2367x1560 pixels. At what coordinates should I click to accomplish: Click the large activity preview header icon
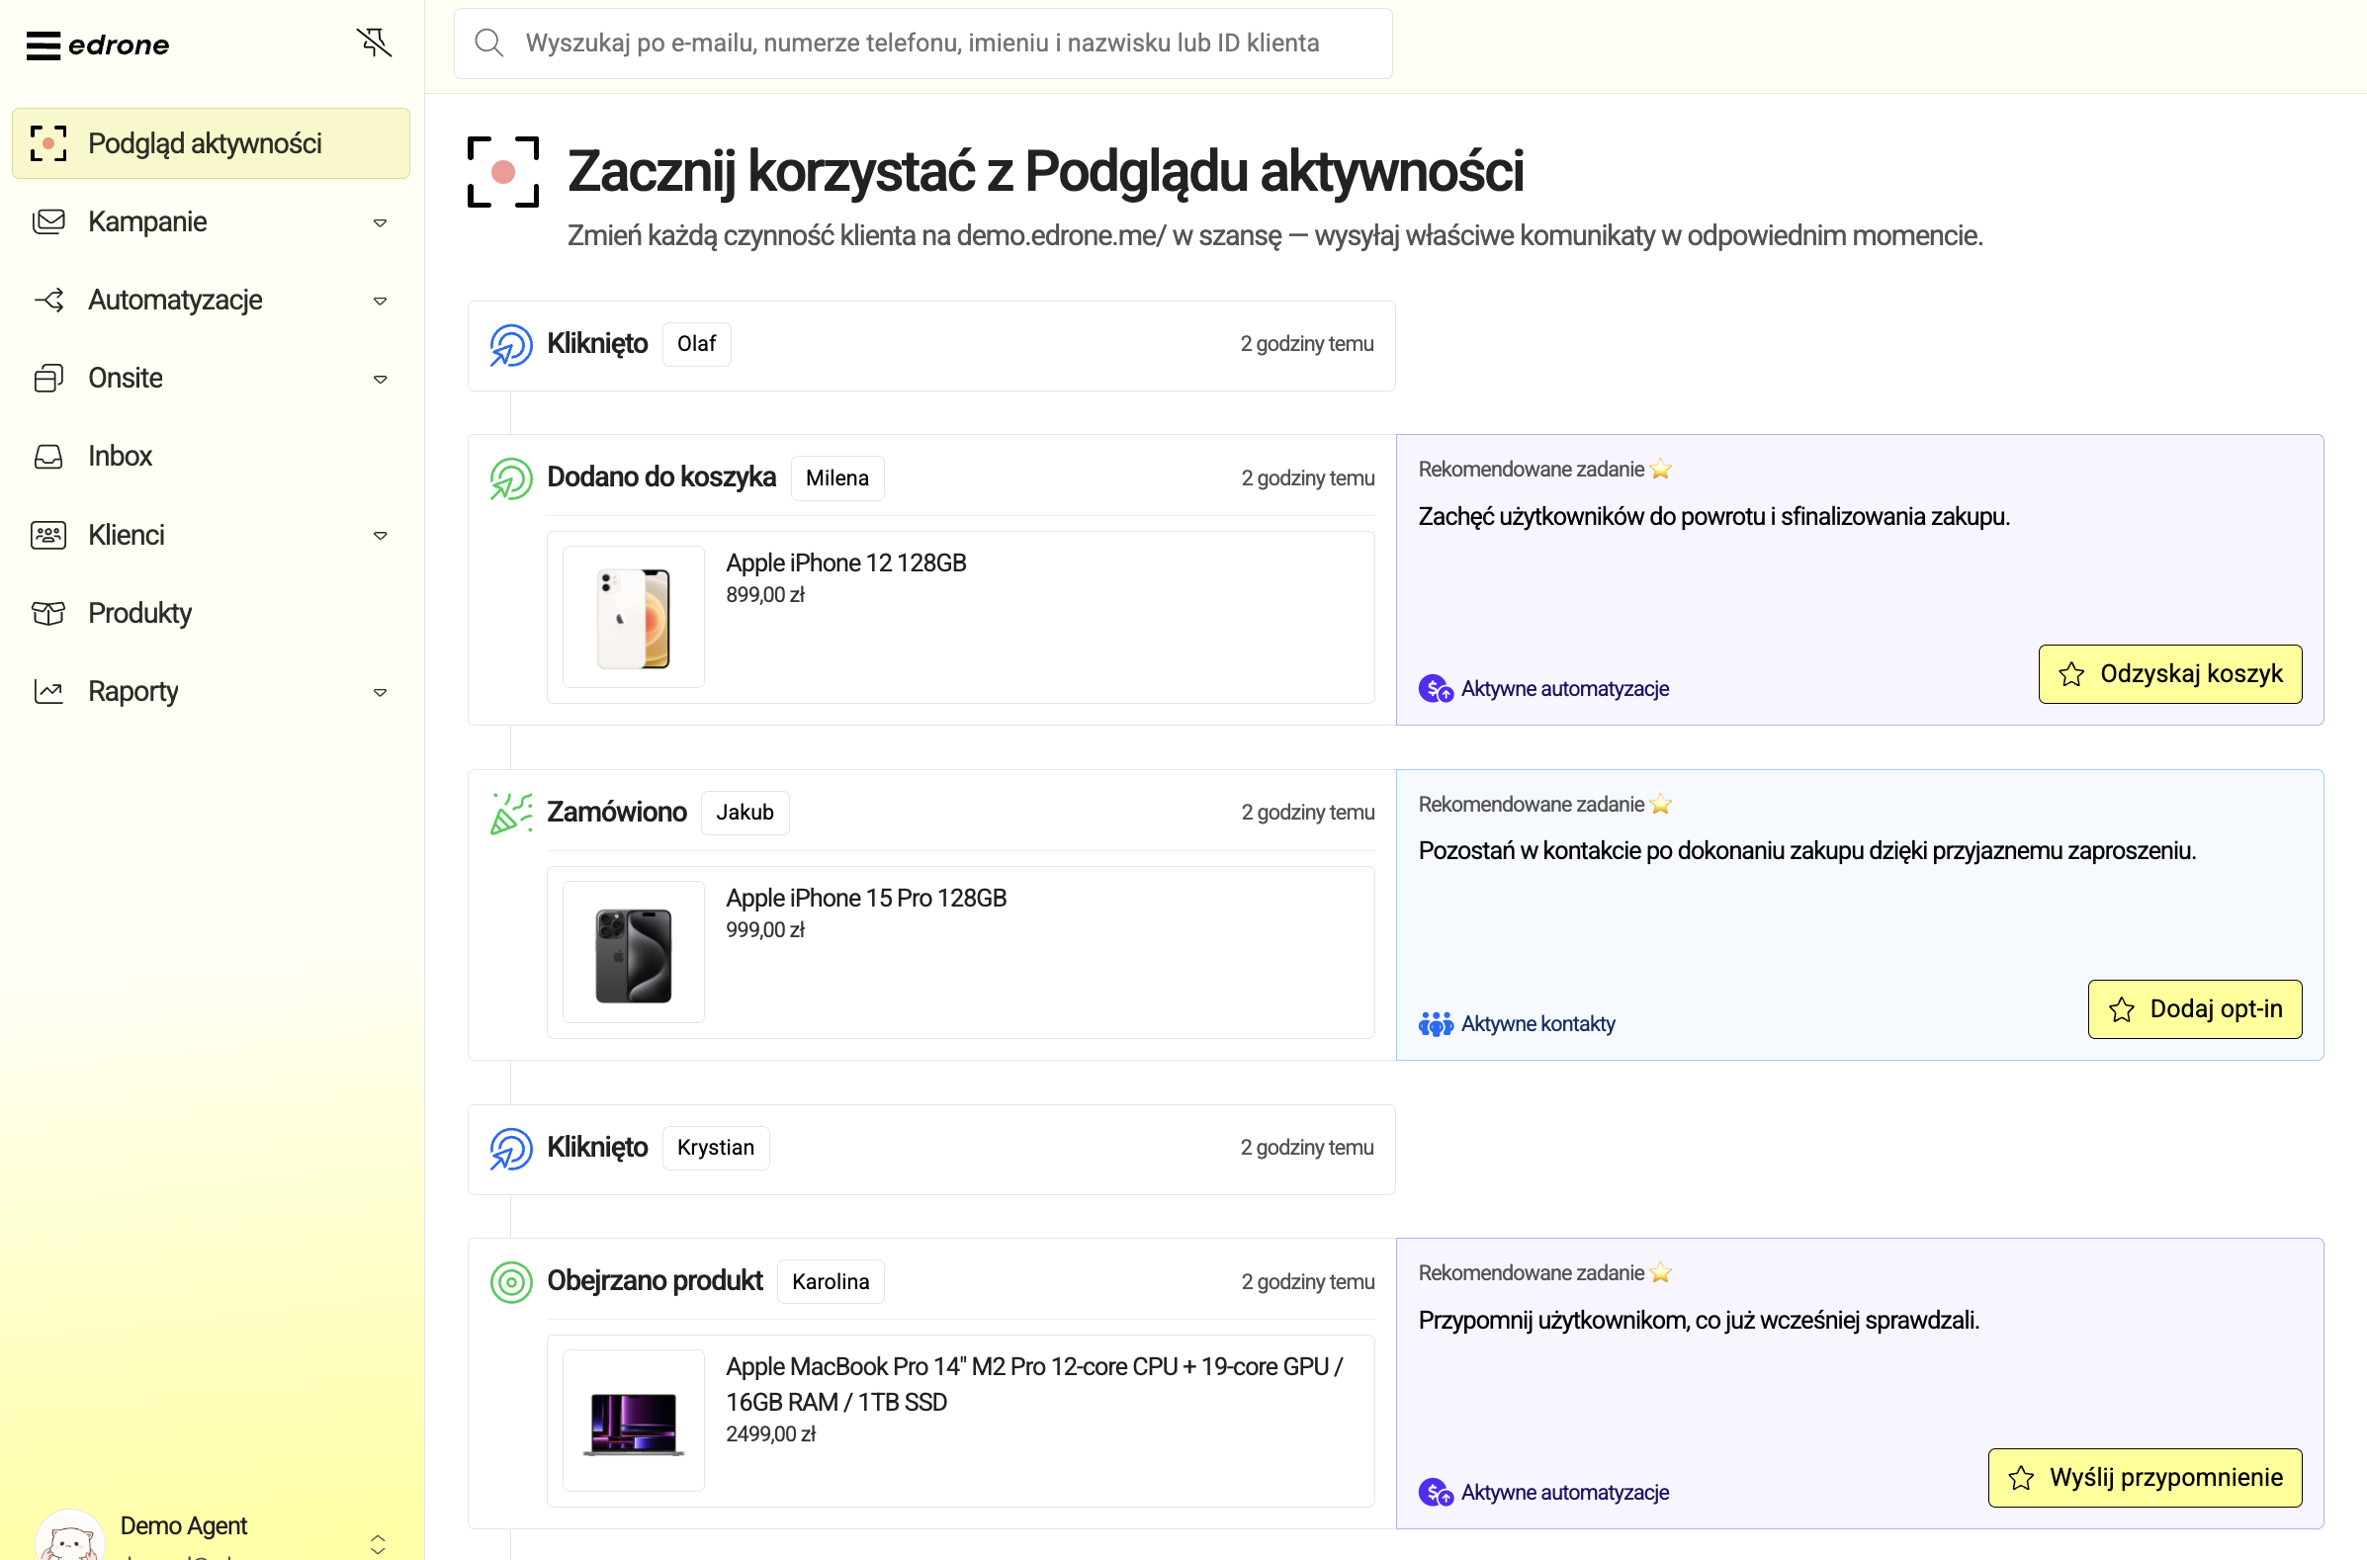pos(503,172)
